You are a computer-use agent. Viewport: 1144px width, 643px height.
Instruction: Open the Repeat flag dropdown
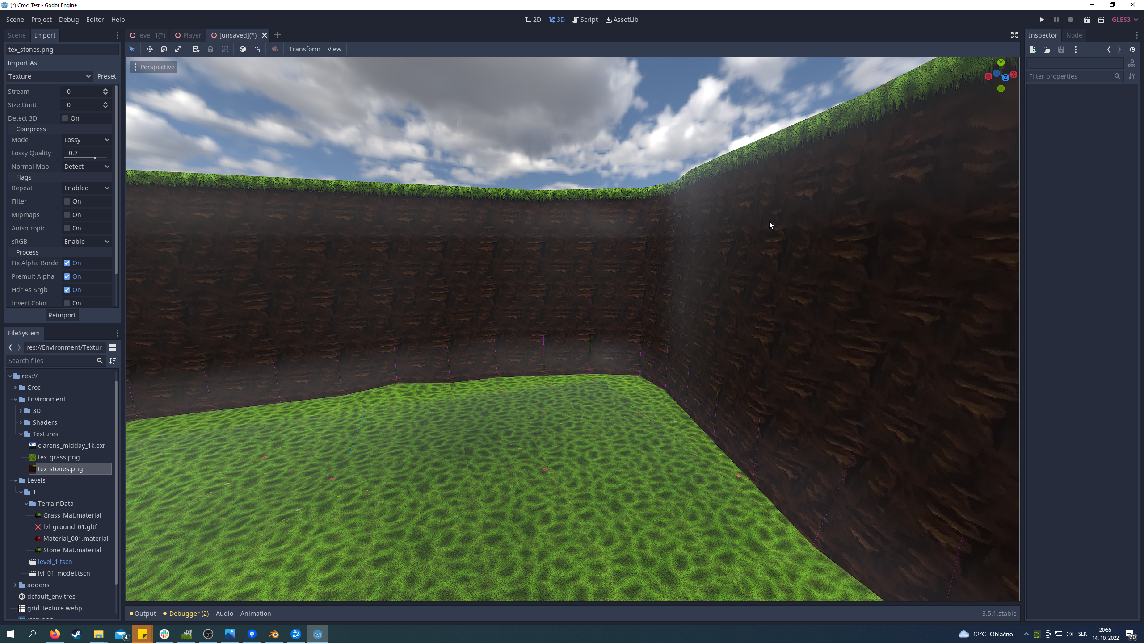click(87, 188)
